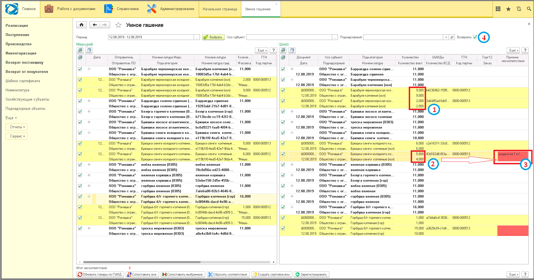This screenshot has width=534, height=280.
Task: Go back with the left arrow
Action: [95, 25]
